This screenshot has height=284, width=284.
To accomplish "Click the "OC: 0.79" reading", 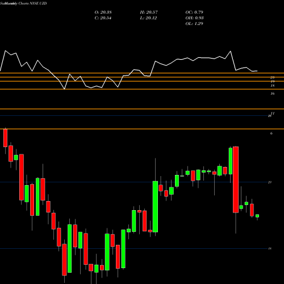I will [194, 12].
